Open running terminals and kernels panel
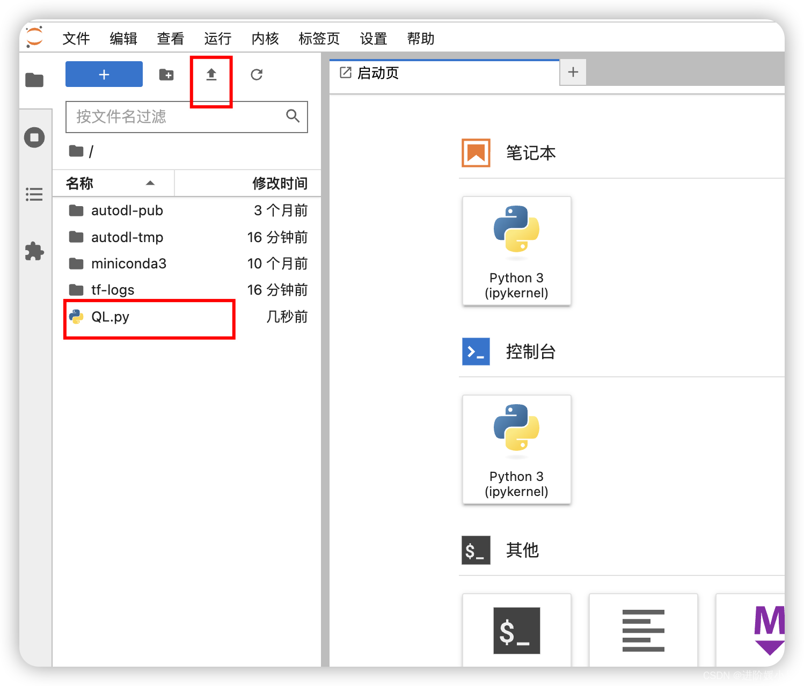Viewport: 804px width, 686px height. 34,137
